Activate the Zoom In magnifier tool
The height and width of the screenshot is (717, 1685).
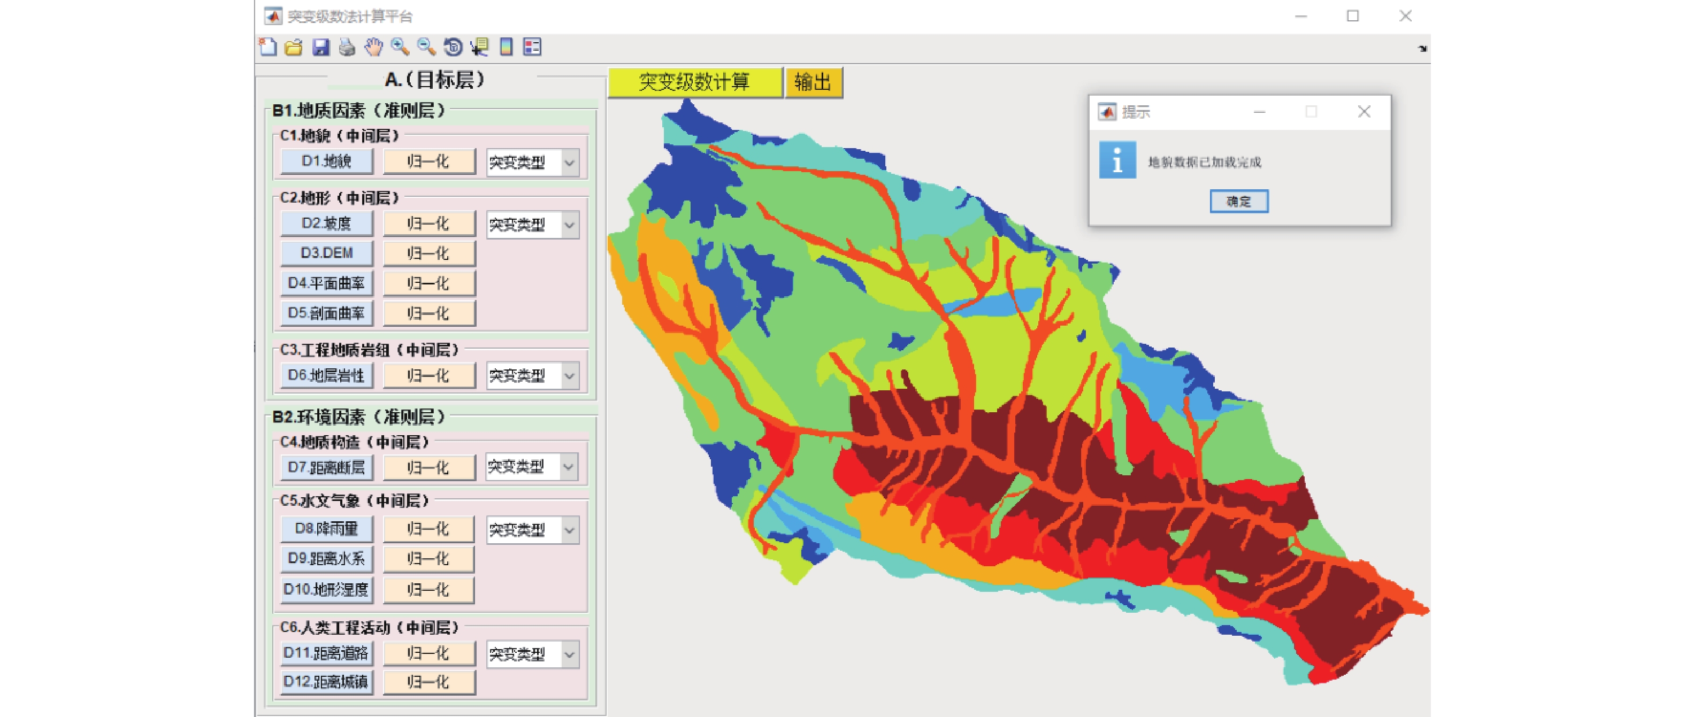tap(400, 47)
